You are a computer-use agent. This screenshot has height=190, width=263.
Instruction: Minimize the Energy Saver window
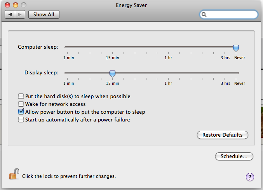pyautogui.click(x=16, y=5)
